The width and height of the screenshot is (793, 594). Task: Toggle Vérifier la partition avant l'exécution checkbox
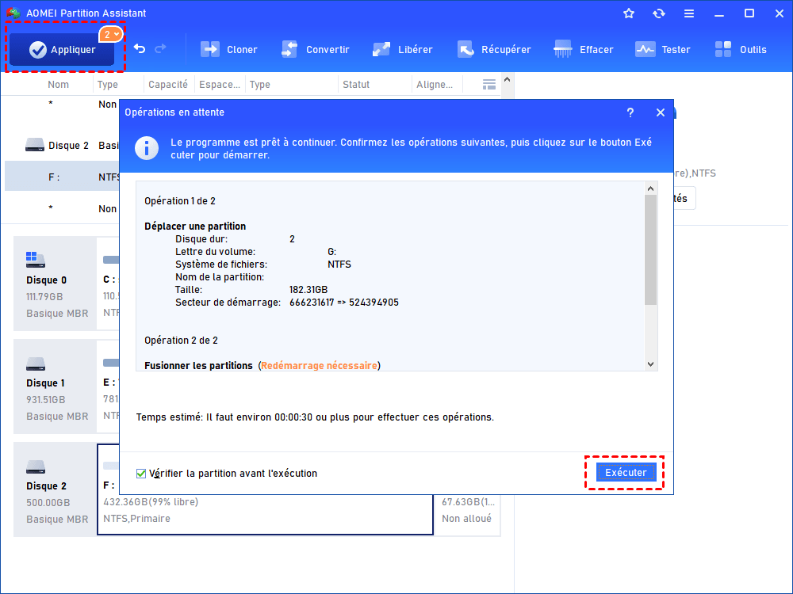click(x=142, y=474)
